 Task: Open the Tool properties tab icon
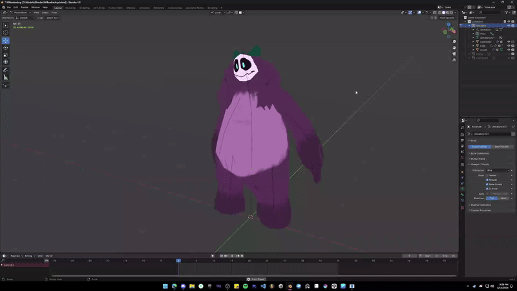[462, 127]
